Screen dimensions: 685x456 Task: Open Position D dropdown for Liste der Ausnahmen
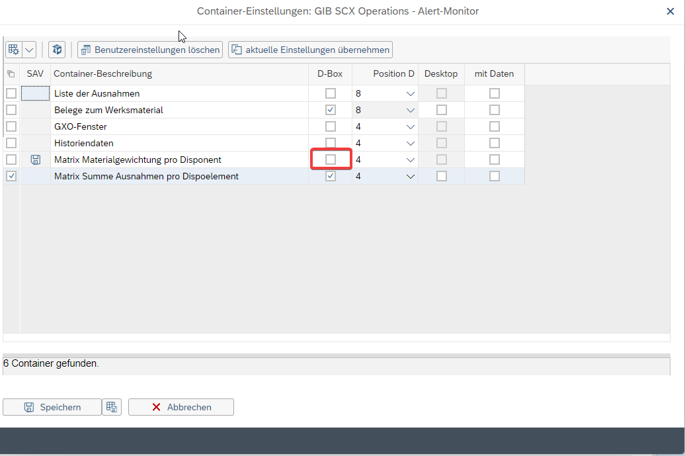[x=410, y=94]
